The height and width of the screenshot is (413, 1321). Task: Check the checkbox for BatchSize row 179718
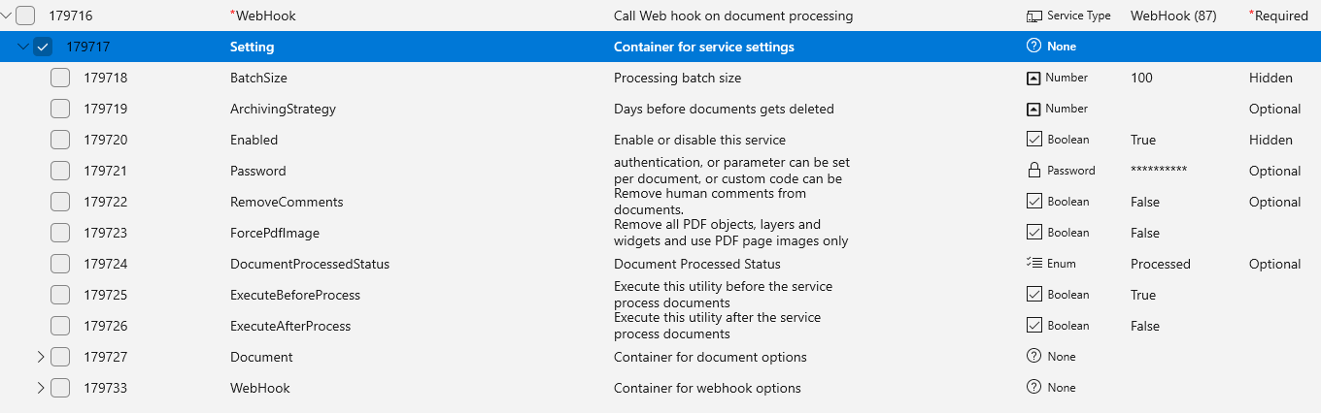coord(60,78)
